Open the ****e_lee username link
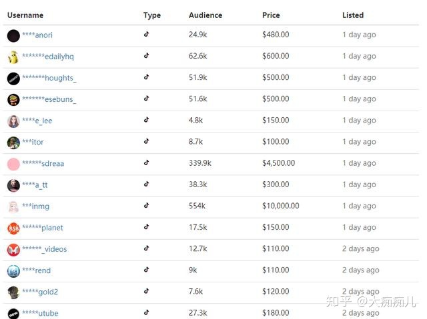Screen dimensions: 427x319 click(37, 121)
